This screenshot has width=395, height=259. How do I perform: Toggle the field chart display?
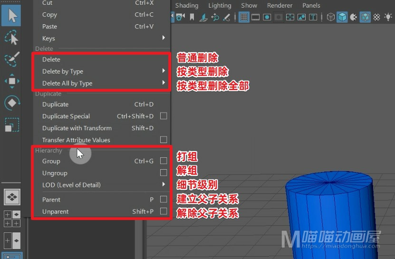click(x=290, y=17)
